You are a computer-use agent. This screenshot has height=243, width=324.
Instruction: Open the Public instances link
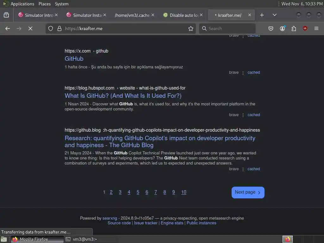point(202,223)
